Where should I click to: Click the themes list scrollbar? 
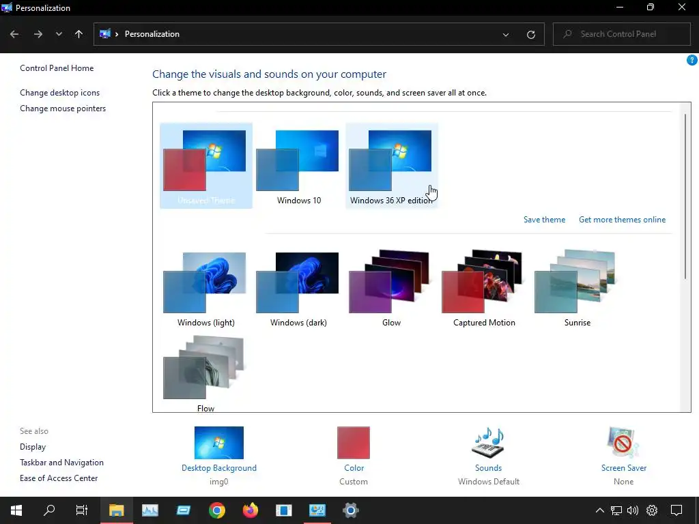(685, 196)
